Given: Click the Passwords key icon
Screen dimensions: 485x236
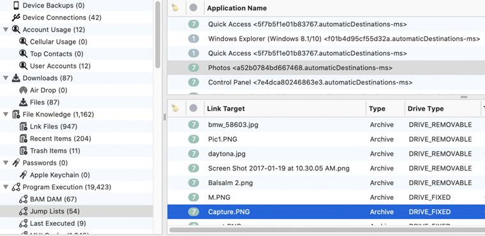Looking at the screenshot, I should (16, 163).
